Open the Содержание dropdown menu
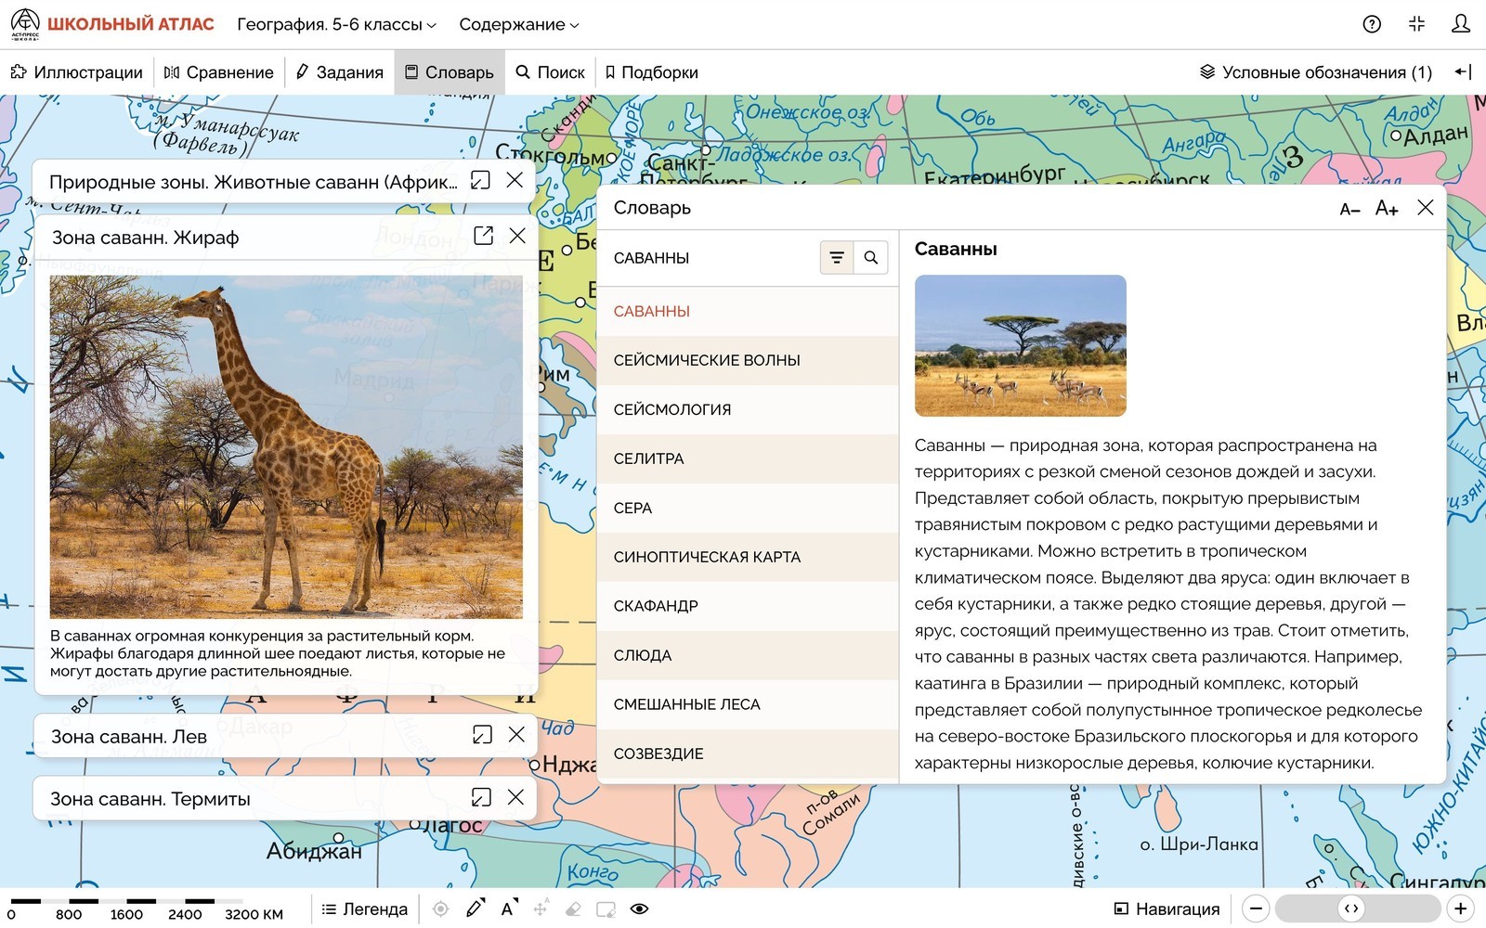 518,24
